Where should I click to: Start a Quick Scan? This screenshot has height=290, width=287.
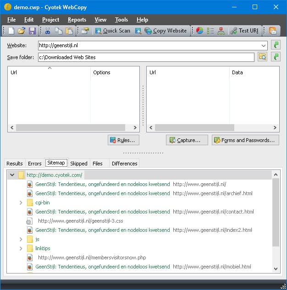pos(112,31)
